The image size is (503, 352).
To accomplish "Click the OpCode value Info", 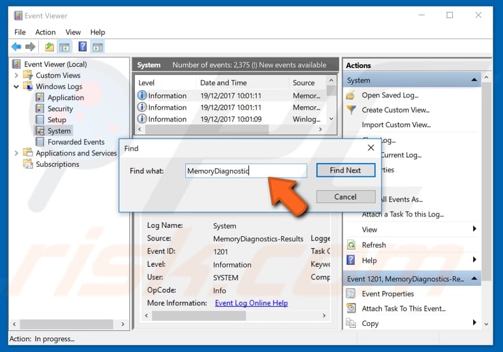I will pos(220,290).
